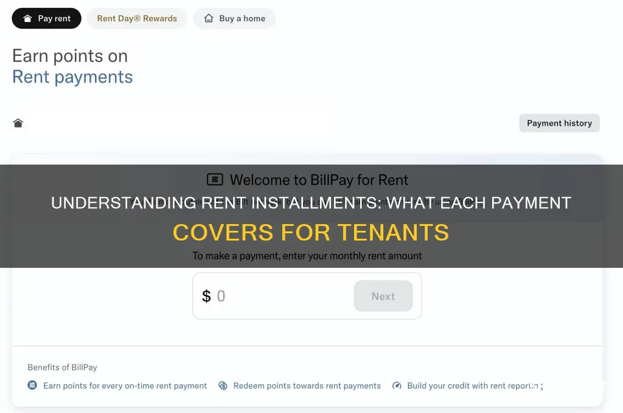The width and height of the screenshot is (623, 413).
Task: Open Payment history
Action: tap(560, 123)
